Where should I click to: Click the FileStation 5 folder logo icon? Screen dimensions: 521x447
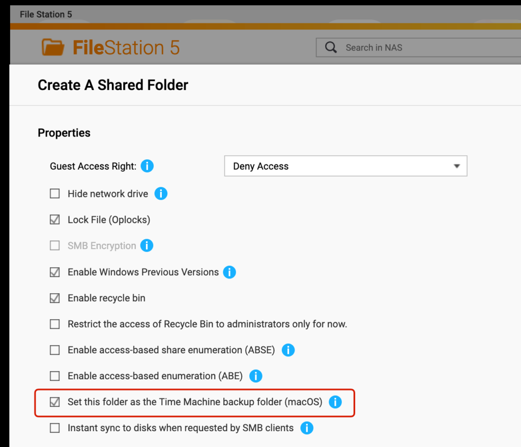(53, 47)
